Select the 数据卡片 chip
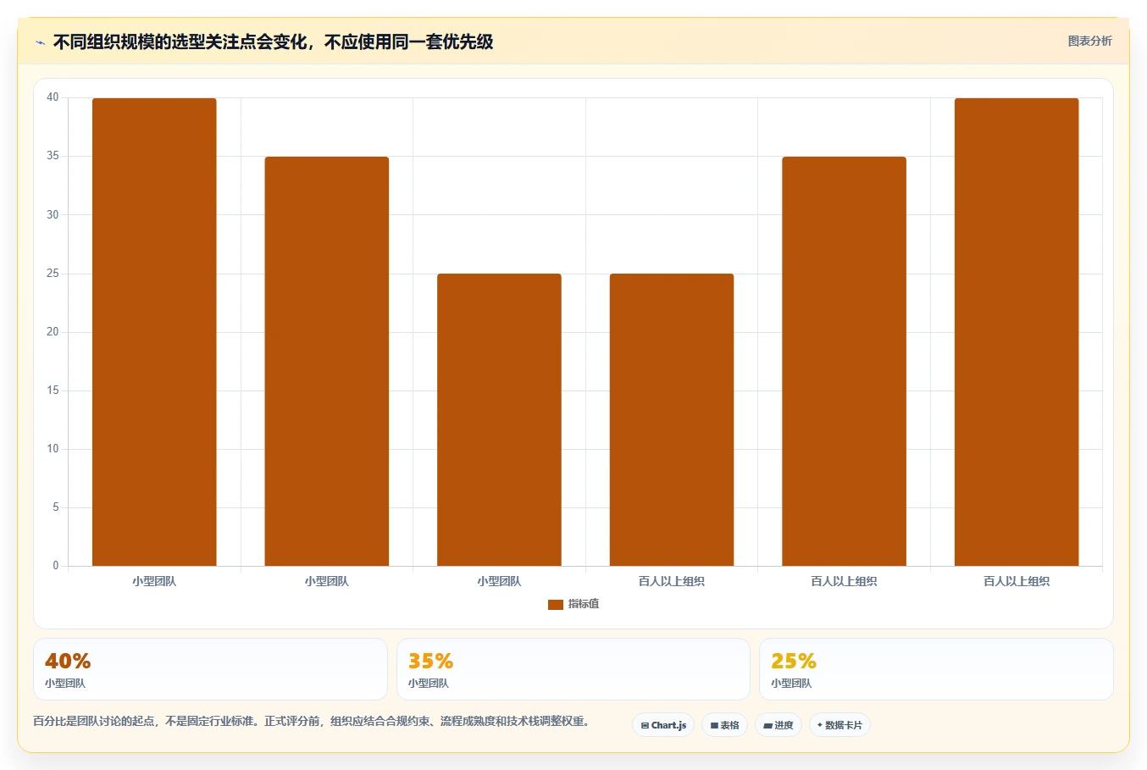Viewport: 1147px width, 770px height. (839, 725)
